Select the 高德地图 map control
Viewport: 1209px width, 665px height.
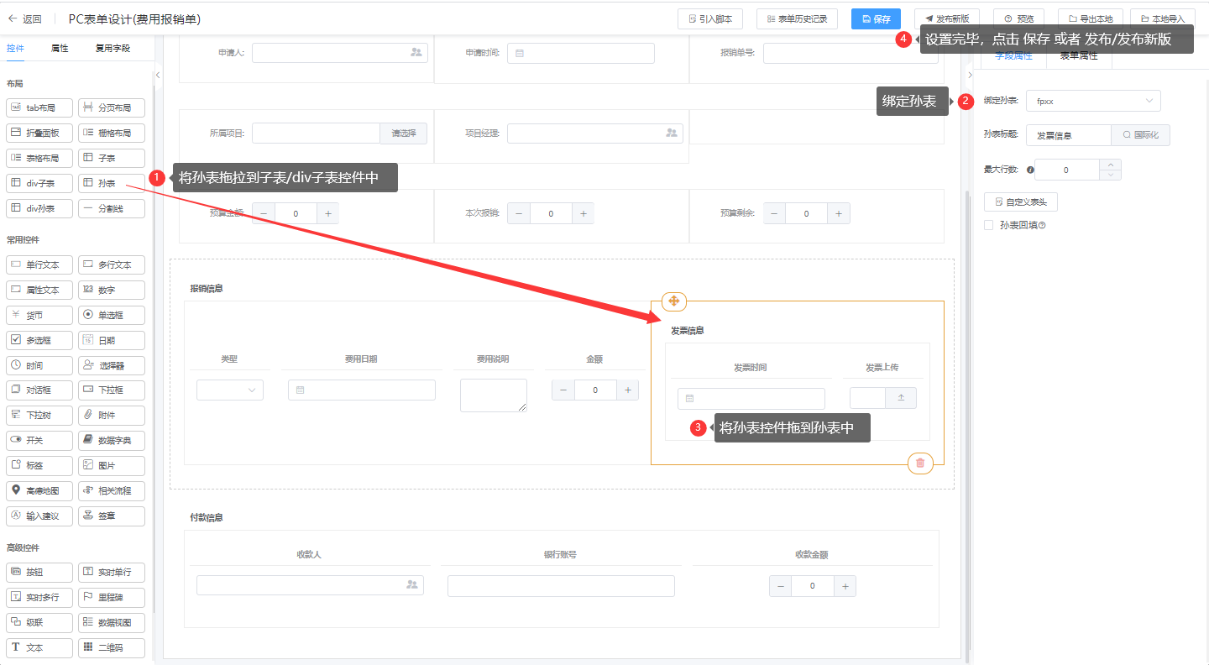[x=39, y=490]
